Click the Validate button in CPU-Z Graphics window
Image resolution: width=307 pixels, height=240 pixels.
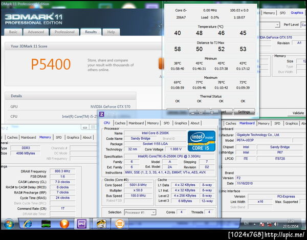[x=297, y=113]
